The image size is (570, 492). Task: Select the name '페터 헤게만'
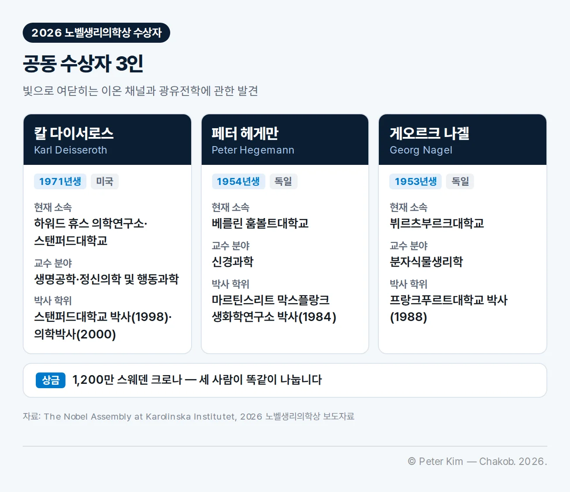tap(245, 133)
